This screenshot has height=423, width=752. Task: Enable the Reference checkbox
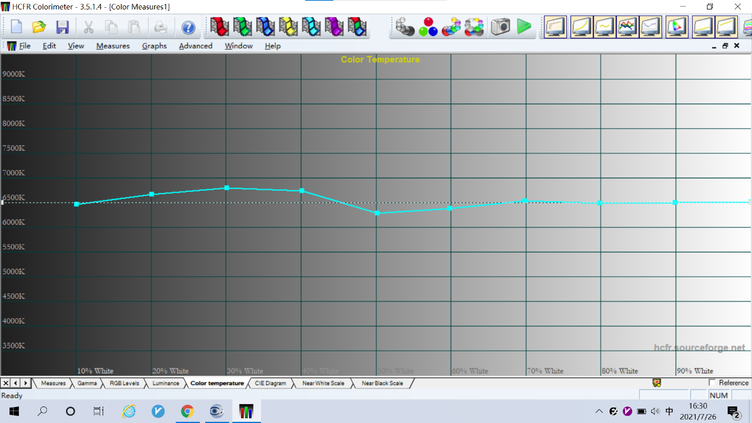pos(712,383)
